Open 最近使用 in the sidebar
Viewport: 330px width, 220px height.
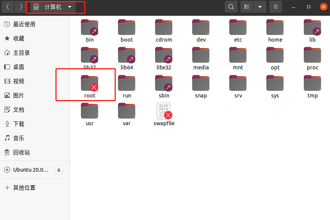click(35, 24)
